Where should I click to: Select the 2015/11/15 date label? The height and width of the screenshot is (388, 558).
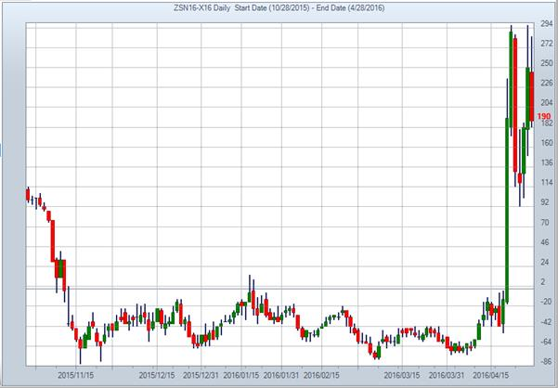[77, 375]
